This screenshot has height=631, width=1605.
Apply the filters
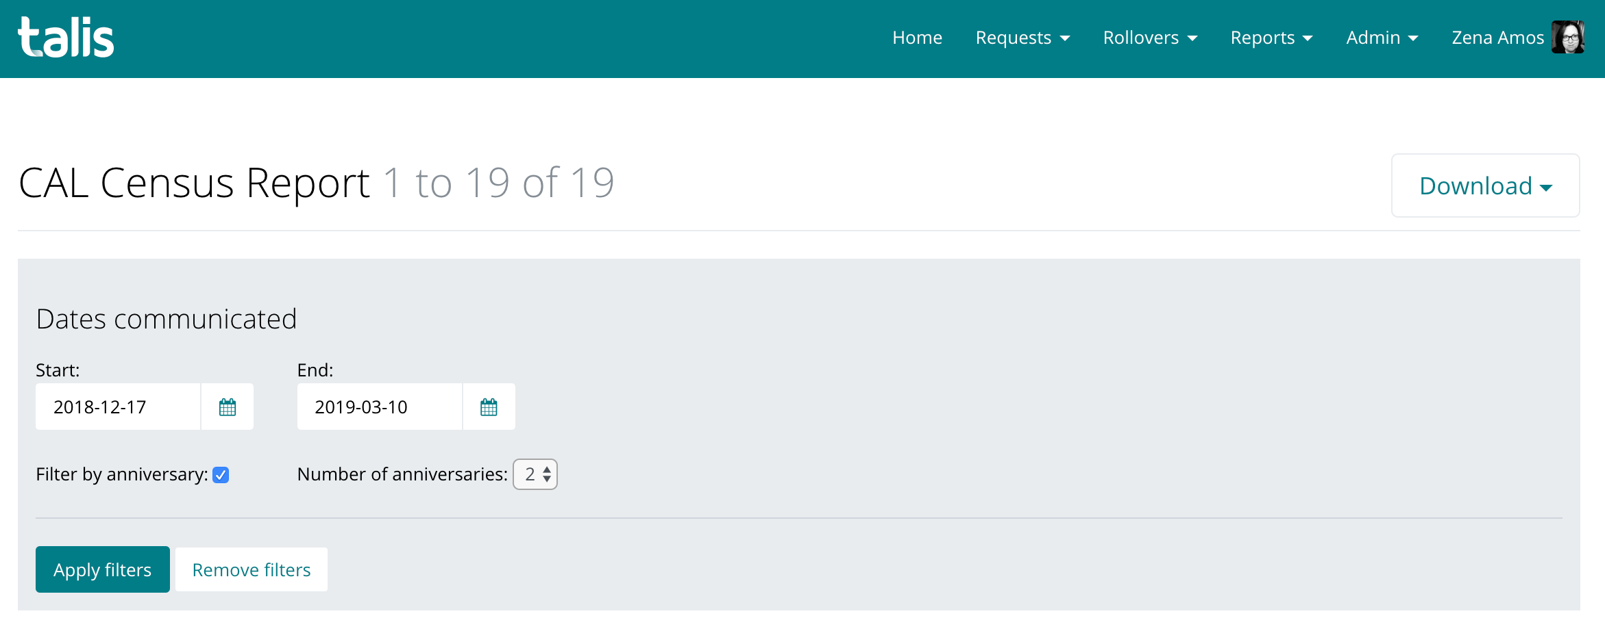[103, 569]
